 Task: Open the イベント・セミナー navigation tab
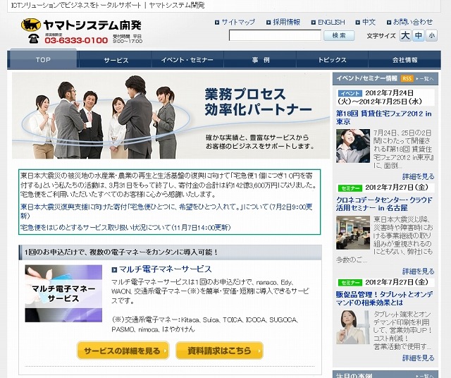[187, 60]
